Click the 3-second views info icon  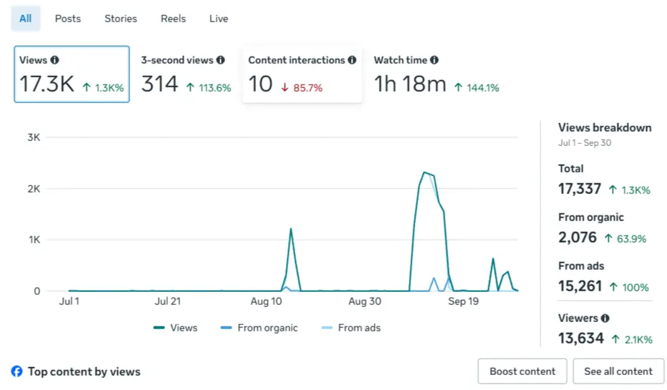tap(220, 60)
